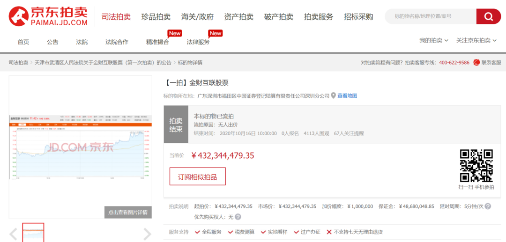Click the main stock chart image
The width and height of the screenshot is (506, 242).
point(81,147)
